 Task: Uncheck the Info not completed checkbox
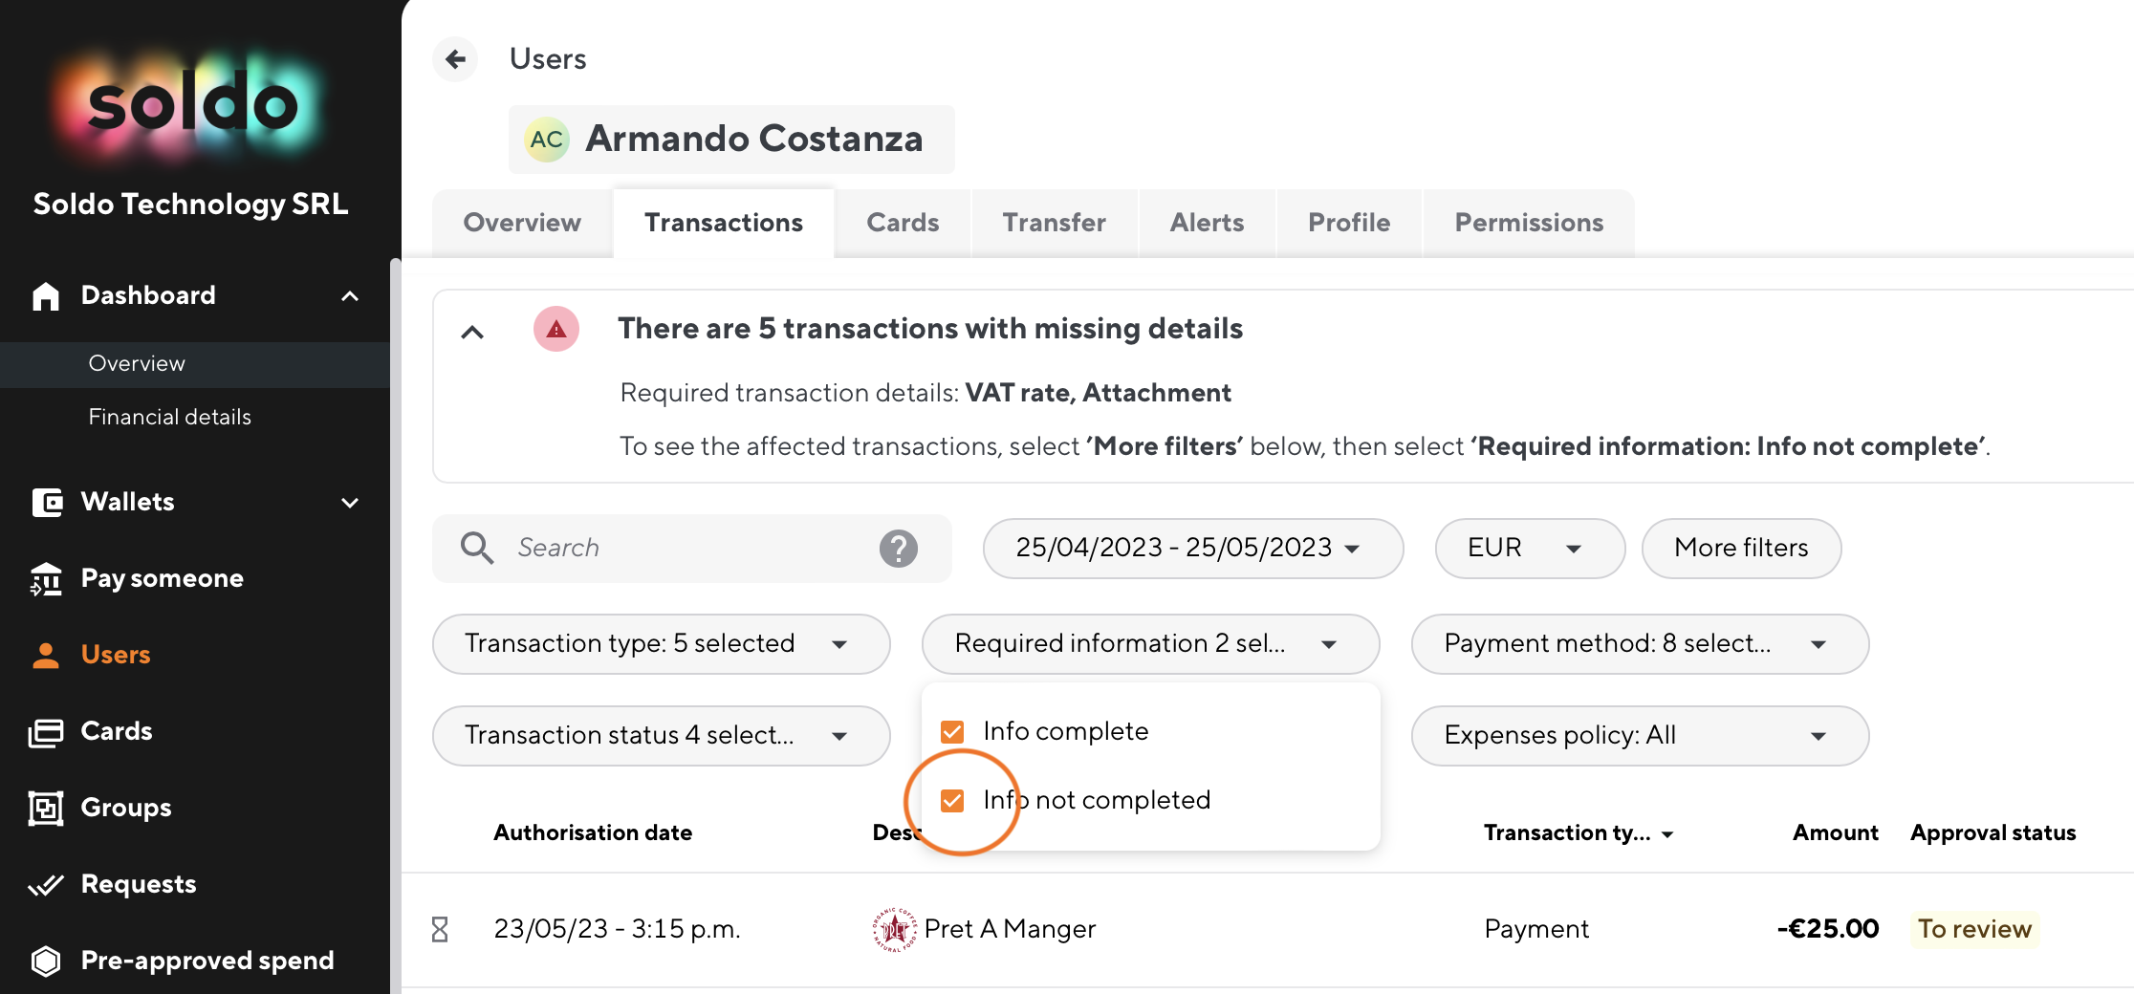951,800
